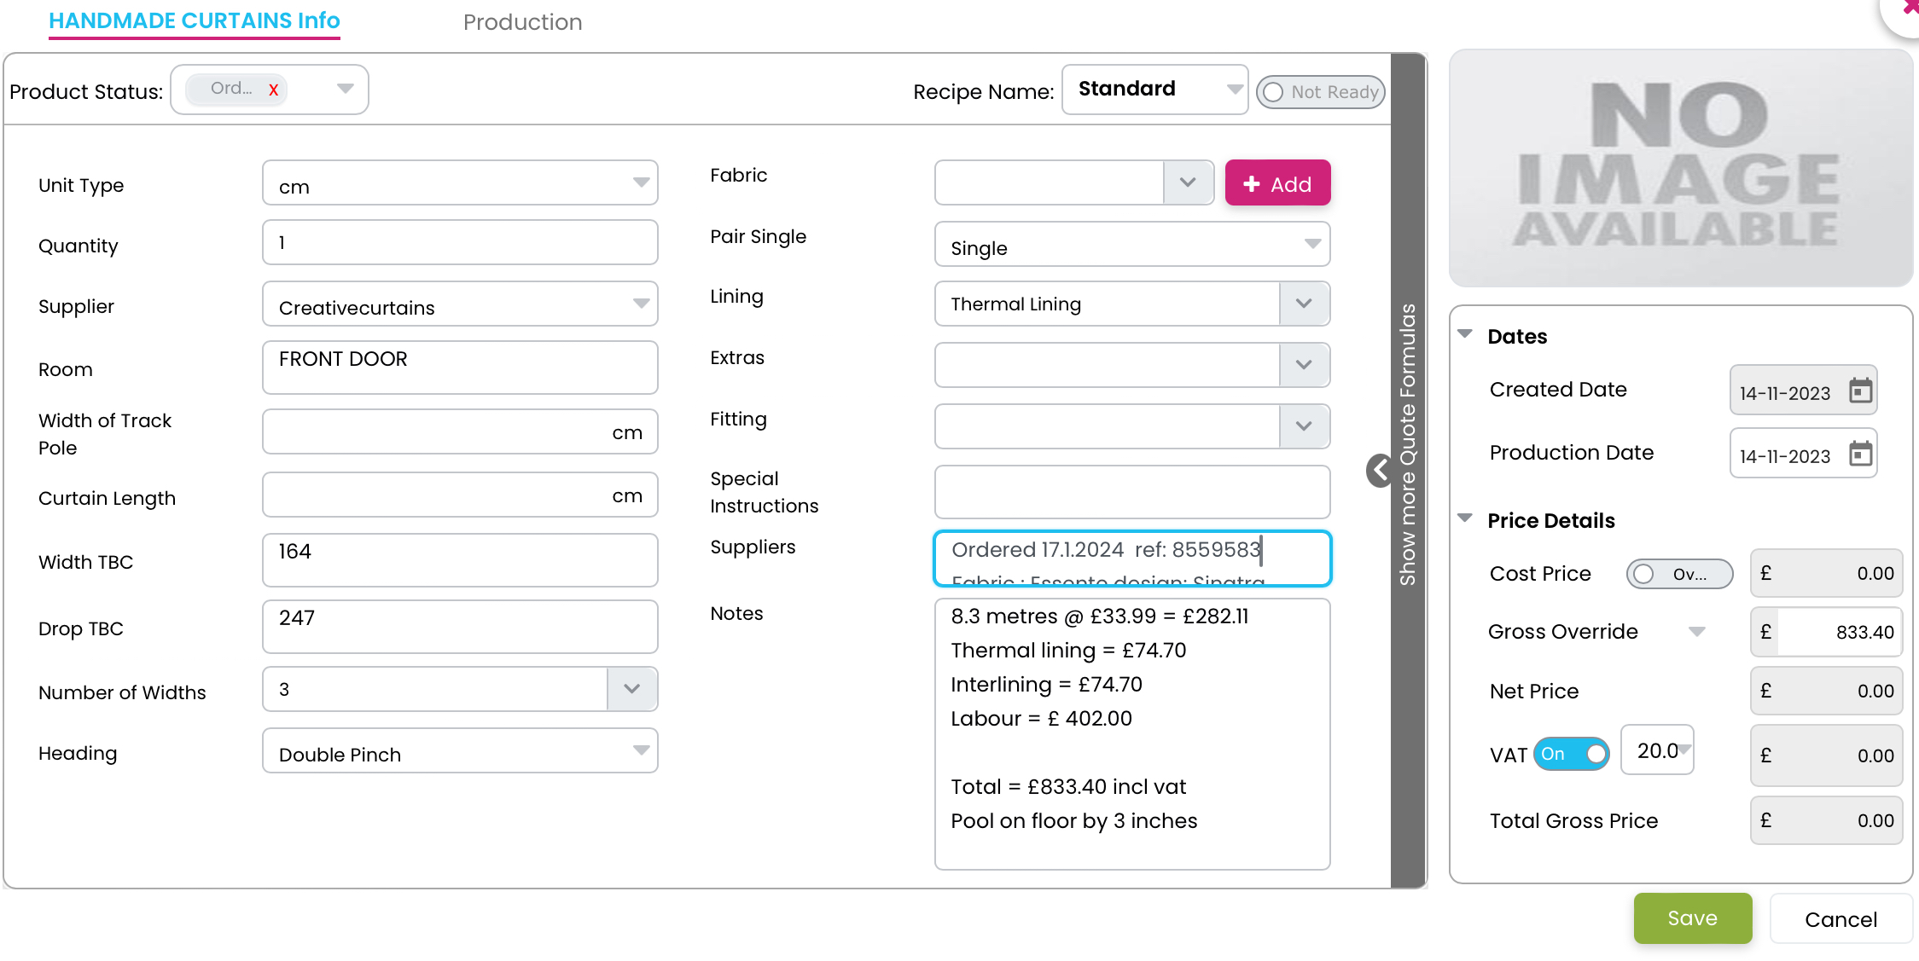Toggle the Cost Price override switch
Image resolution: width=1919 pixels, height=961 pixels.
point(1678,574)
